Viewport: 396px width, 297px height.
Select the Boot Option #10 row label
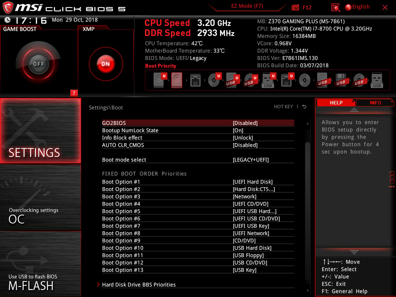(x=123, y=248)
